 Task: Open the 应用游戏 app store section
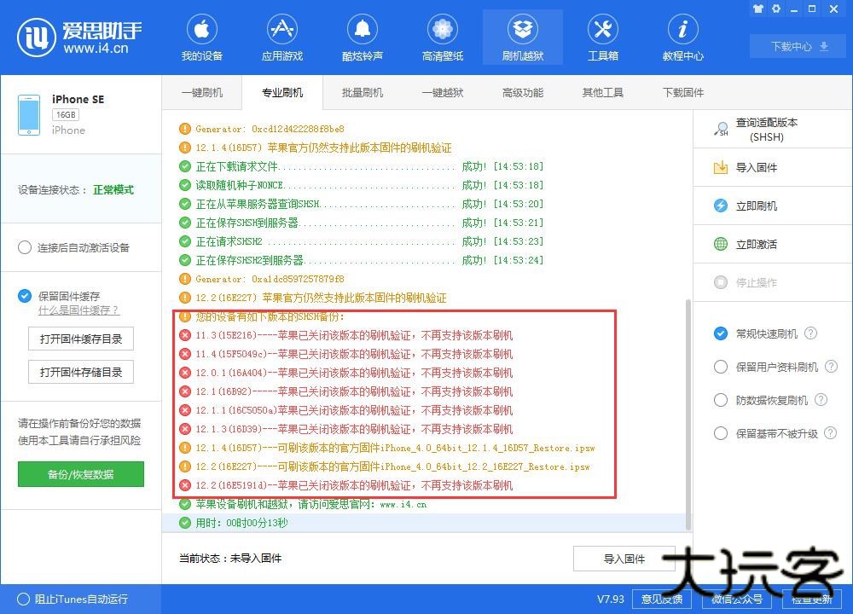282,36
